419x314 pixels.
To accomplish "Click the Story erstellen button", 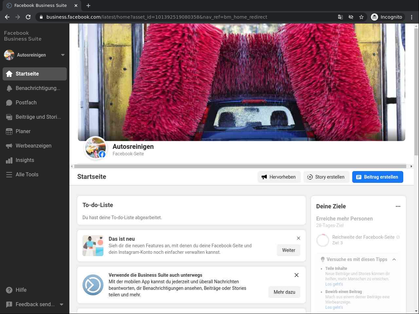I will pyautogui.click(x=326, y=177).
